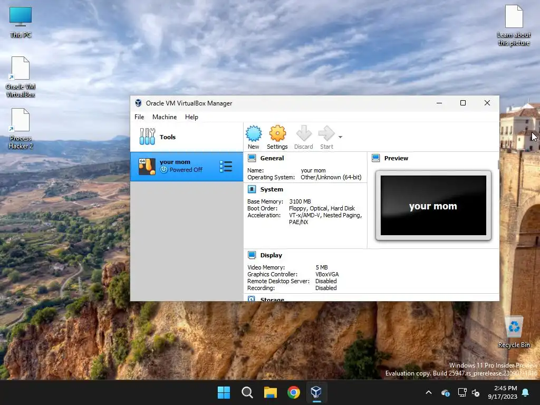Click the VirtualBox taskbar icon

[x=316, y=392]
